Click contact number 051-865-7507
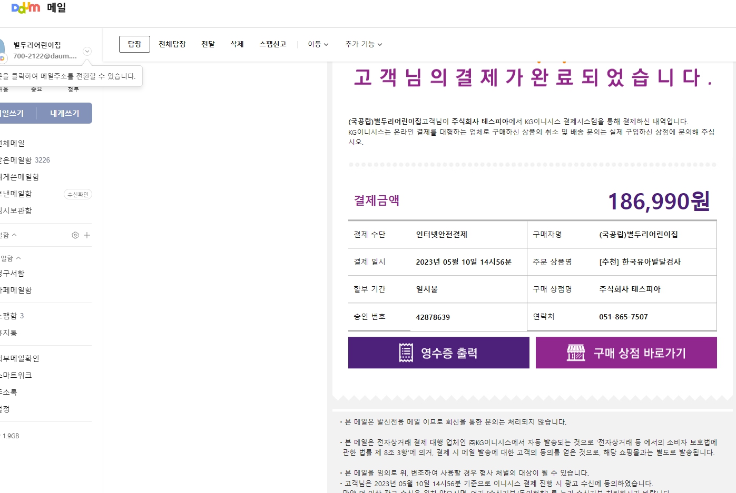736x493 pixels. [623, 317]
